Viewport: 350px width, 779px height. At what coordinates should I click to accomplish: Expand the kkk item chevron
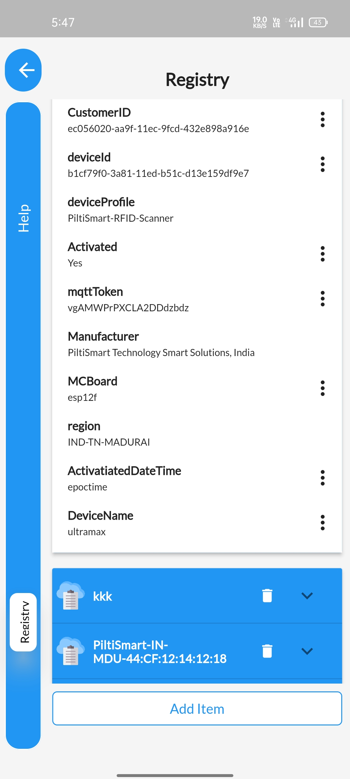click(307, 596)
